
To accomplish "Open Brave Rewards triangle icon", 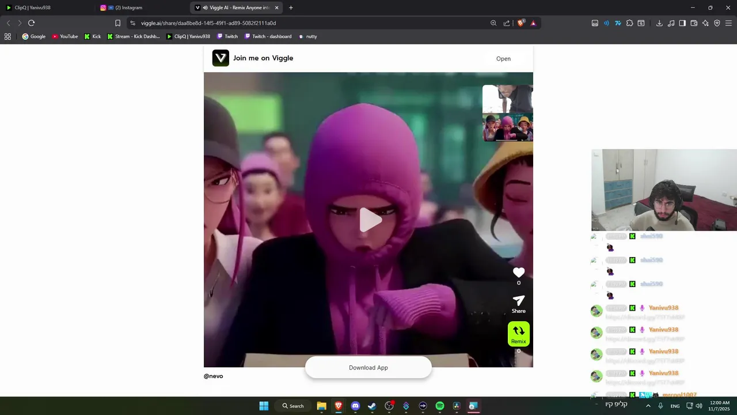I will (x=533, y=23).
